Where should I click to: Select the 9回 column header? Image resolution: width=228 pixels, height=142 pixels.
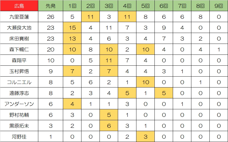tap(219, 6)
